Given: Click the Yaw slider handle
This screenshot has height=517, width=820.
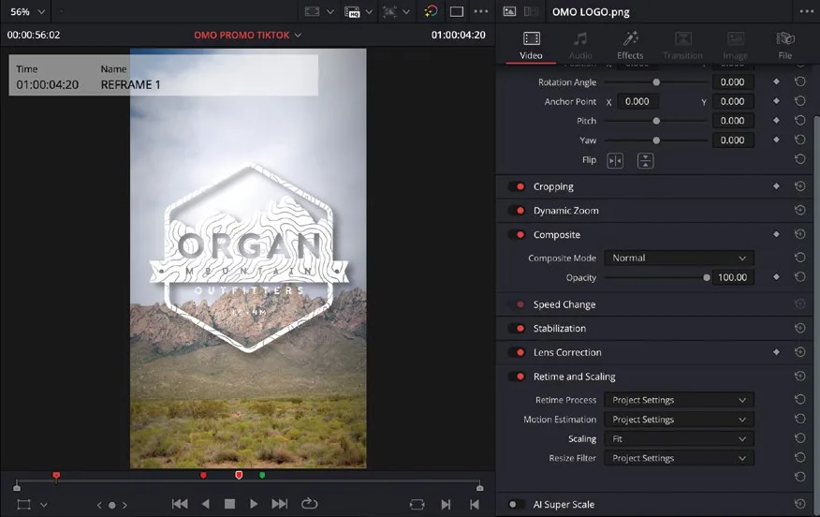Looking at the screenshot, I should coord(656,140).
